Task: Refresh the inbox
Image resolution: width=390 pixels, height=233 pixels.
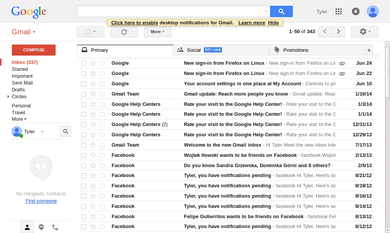Action: coord(124,32)
